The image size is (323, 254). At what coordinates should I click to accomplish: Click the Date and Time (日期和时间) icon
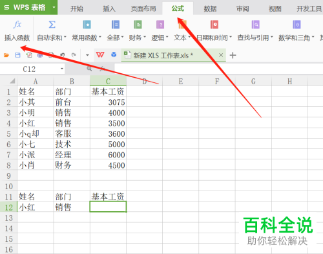214,25
